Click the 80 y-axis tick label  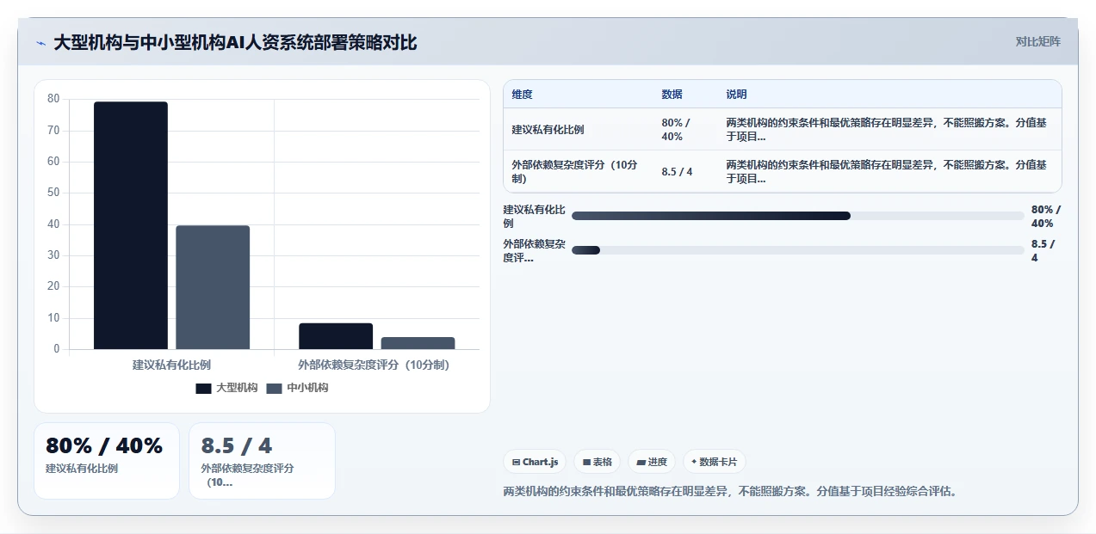pyautogui.click(x=53, y=99)
